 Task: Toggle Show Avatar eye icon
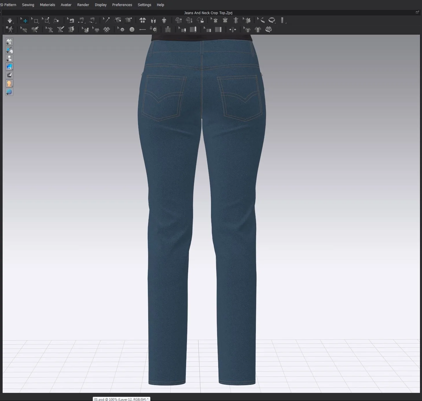9,58
